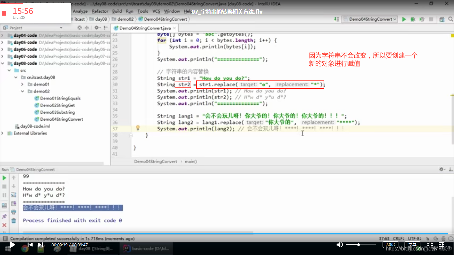Click Run with Coverage icon in toolbar

[x=422, y=19]
